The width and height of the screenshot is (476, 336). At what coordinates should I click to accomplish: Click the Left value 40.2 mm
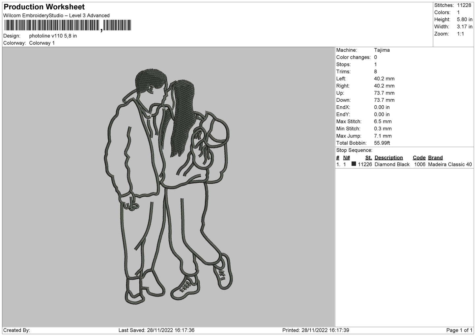[384, 79]
